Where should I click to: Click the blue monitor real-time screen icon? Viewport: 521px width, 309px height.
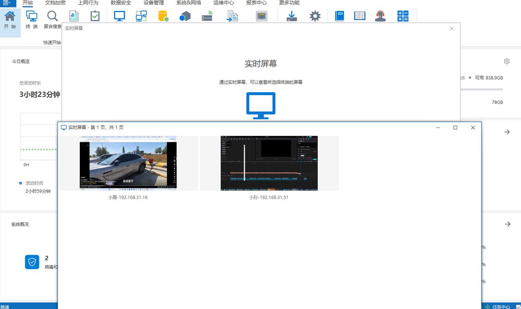coord(120,16)
